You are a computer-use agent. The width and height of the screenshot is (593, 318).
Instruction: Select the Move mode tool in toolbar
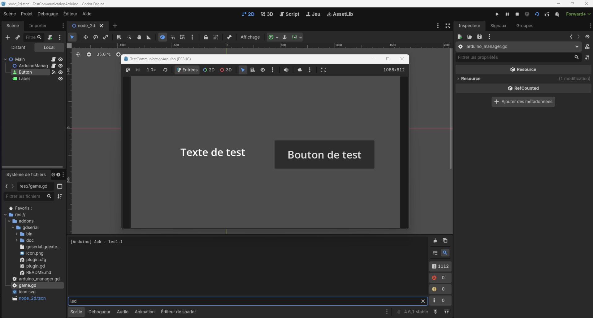coord(86,37)
